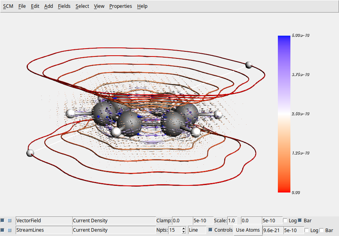Click the up stepper arrow to increase Npts

(183, 229)
